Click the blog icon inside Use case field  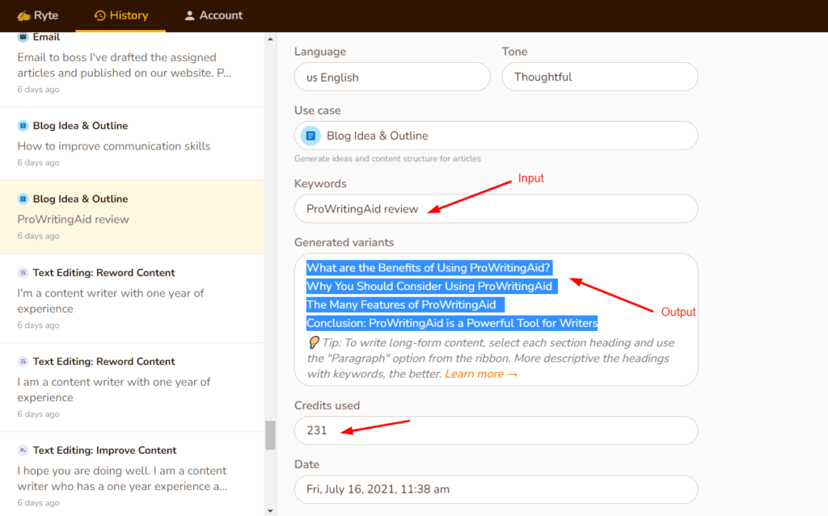pyautogui.click(x=310, y=136)
